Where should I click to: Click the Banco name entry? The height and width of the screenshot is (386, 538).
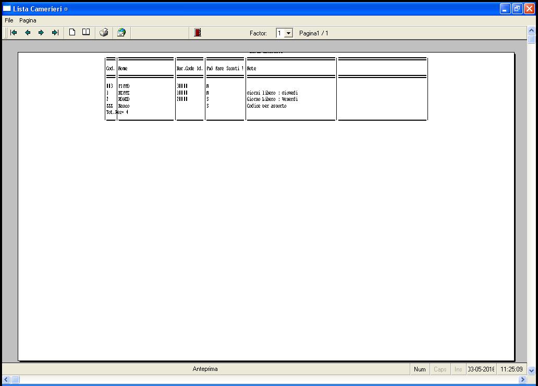pyautogui.click(x=124, y=106)
